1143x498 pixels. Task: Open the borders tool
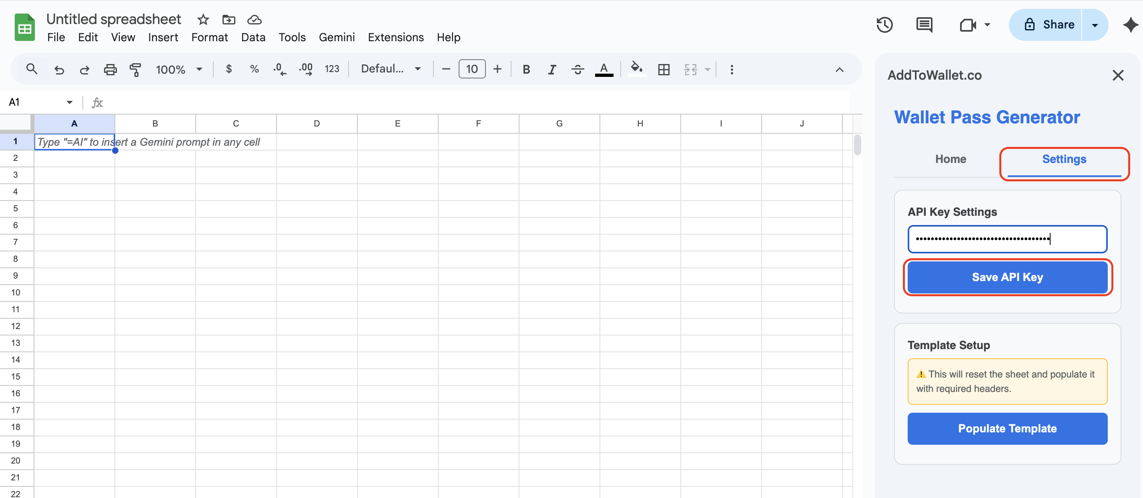point(664,69)
